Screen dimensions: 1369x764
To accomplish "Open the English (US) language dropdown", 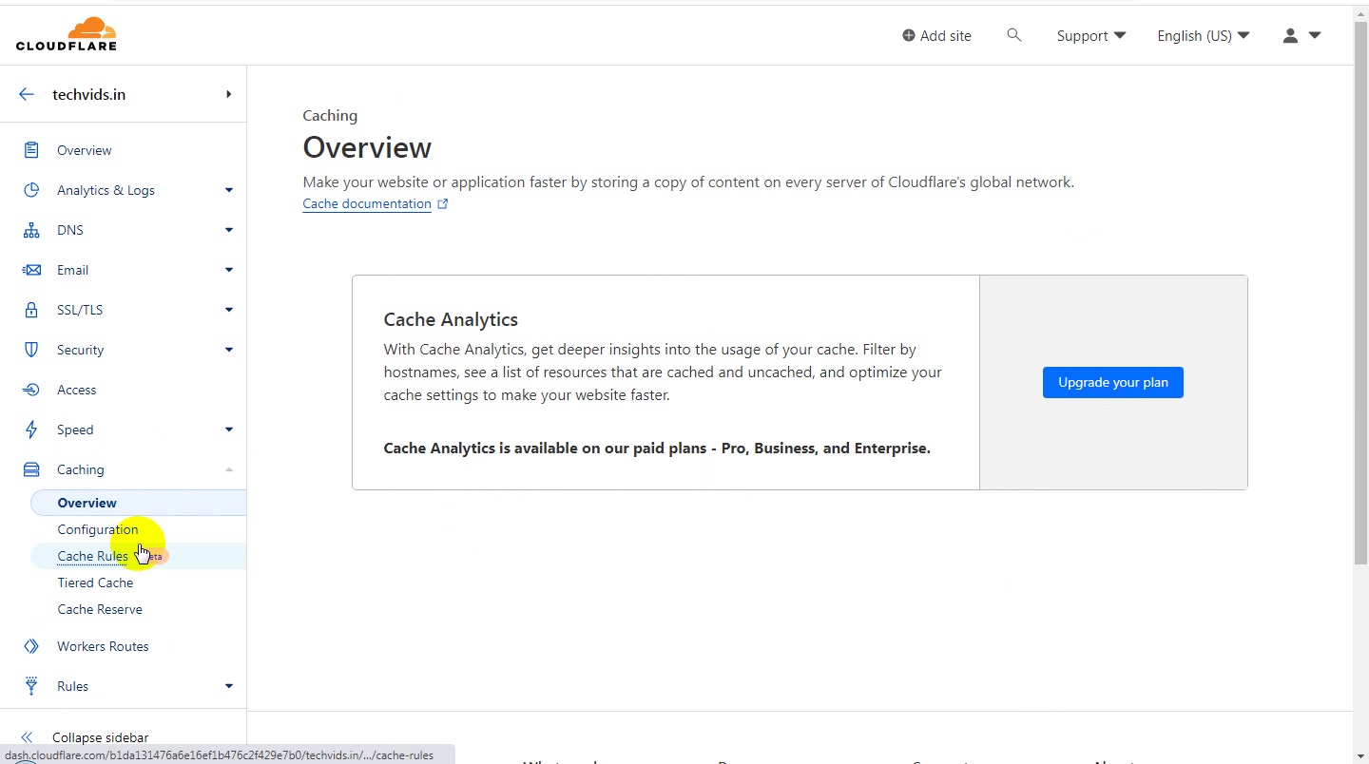I will click(1203, 35).
